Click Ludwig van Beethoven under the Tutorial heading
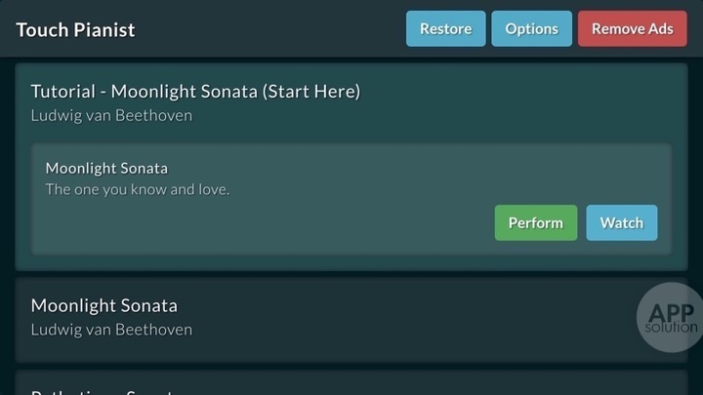 pos(111,115)
